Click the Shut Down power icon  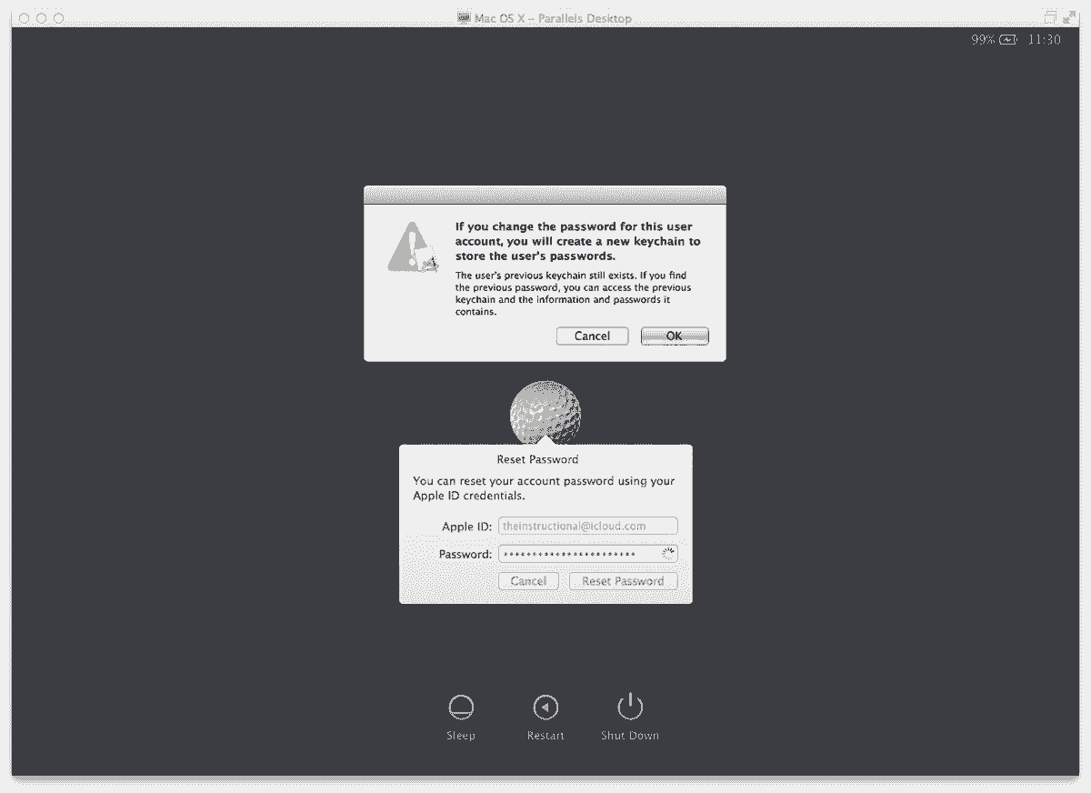(629, 708)
